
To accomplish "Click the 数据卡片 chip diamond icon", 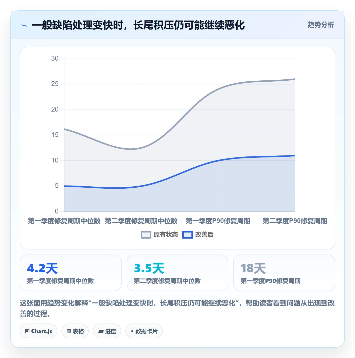I will point(132,331).
